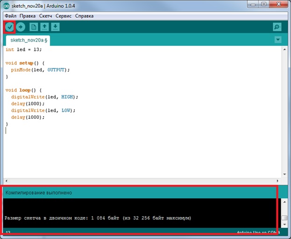
Task: Save the sketch with the down-arrow icon
Action: pos(55,27)
